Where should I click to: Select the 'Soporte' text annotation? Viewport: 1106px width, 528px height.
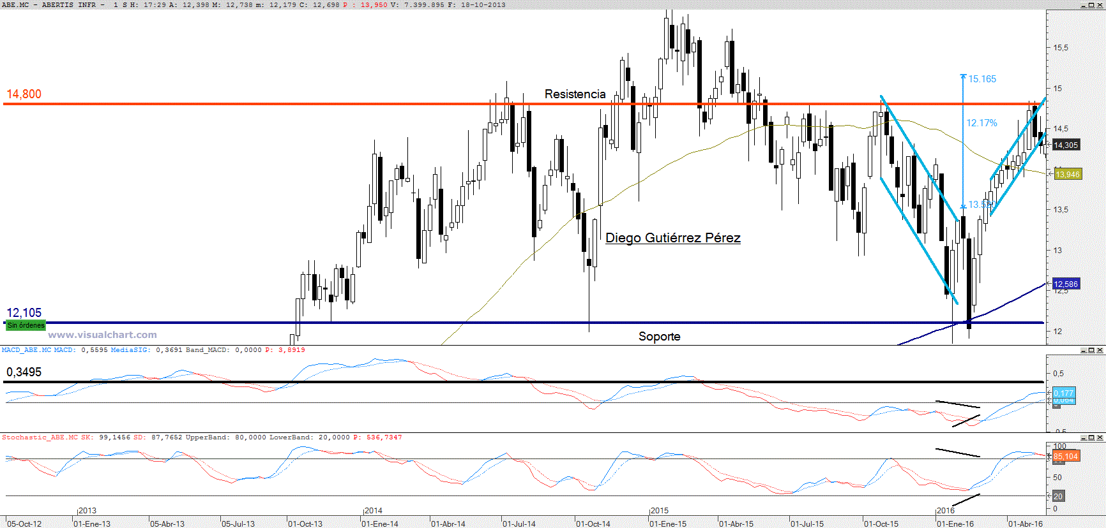click(x=660, y=336)
